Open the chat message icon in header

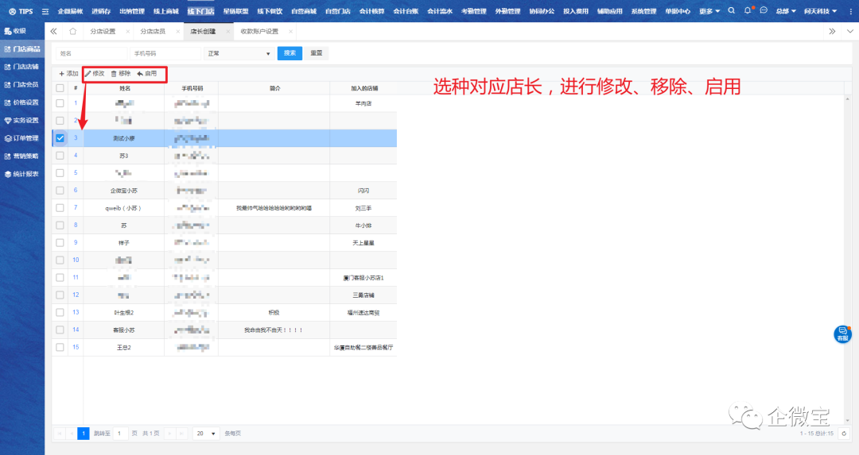coord(764,11)
